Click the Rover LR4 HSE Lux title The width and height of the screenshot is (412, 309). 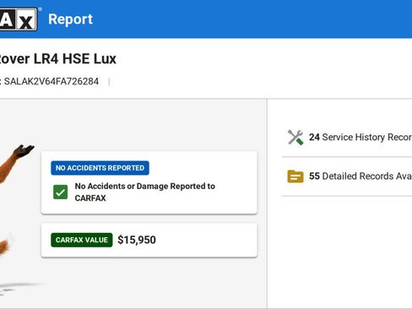click(57, 59)
